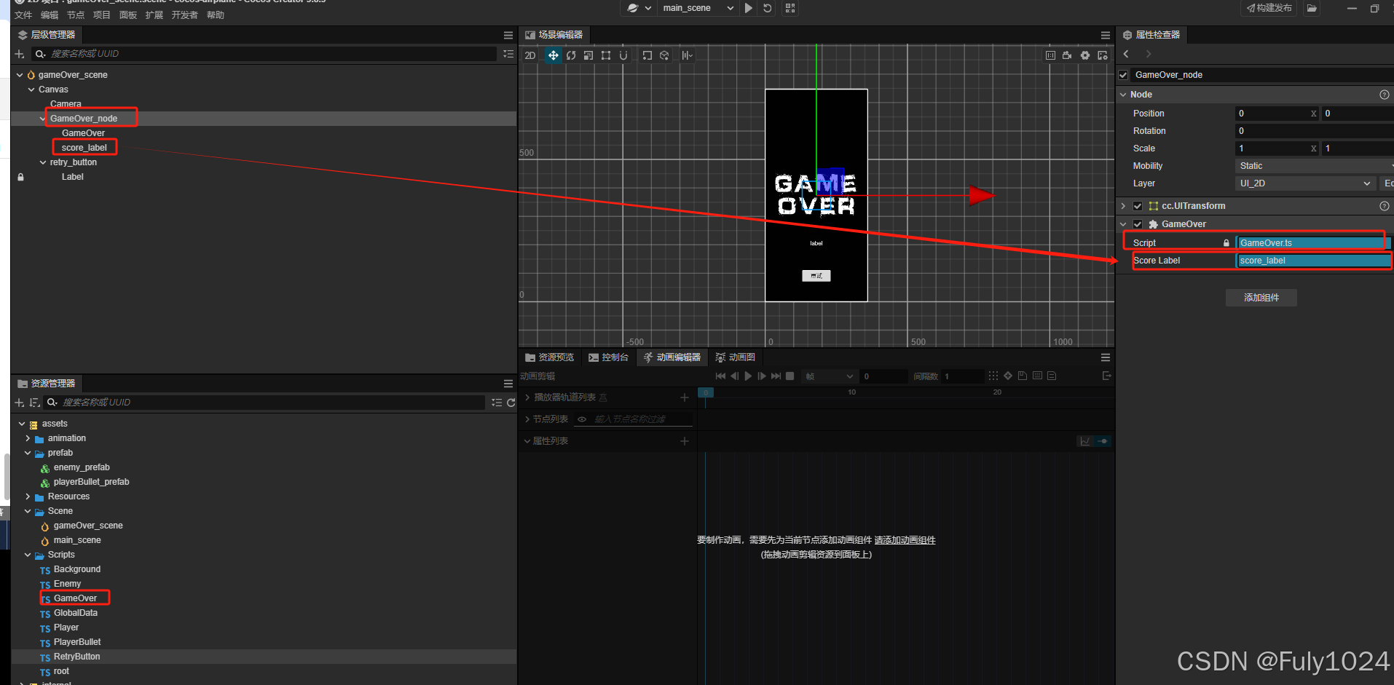1394x685 pixels.
Task: Open the 开发者 menu in menu bar
Action: click(184, 15)
